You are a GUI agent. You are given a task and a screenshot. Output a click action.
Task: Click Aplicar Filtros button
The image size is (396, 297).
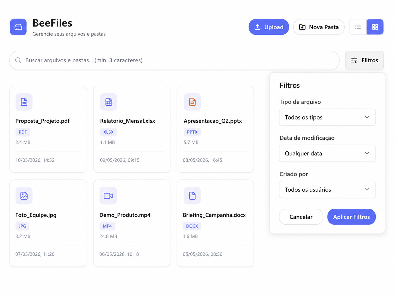pos(351,217)
